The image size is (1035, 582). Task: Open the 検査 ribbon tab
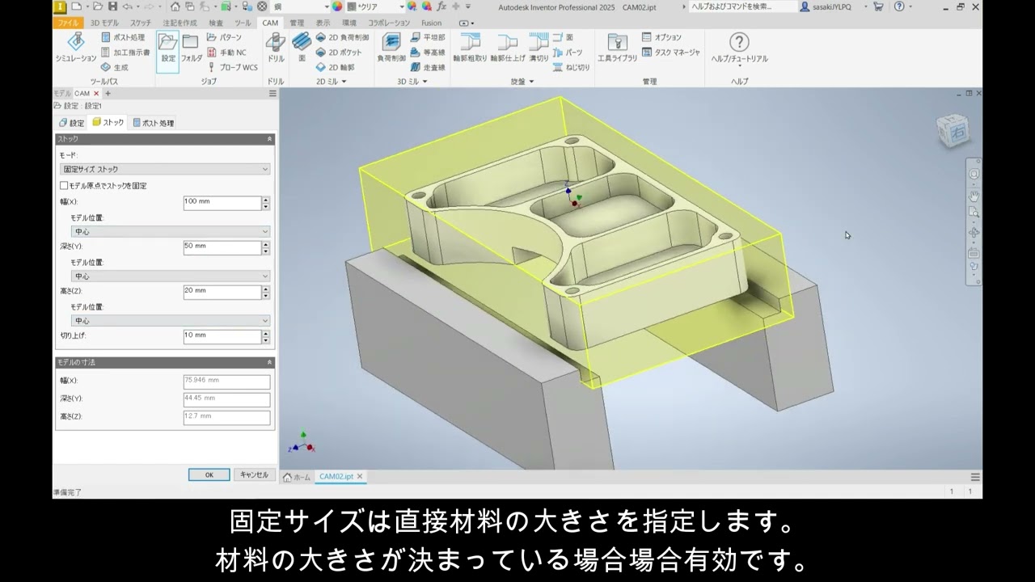(216, 23)
